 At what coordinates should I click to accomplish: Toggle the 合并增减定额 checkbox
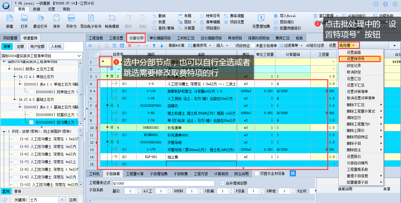tap(222, 183)
